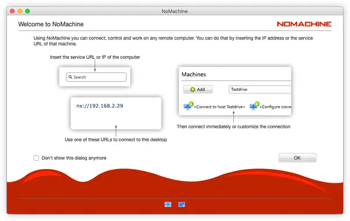Screen dimensions: 350x221
Task: Minimize the window using the yellow button
Action: (x=20, y=11)
